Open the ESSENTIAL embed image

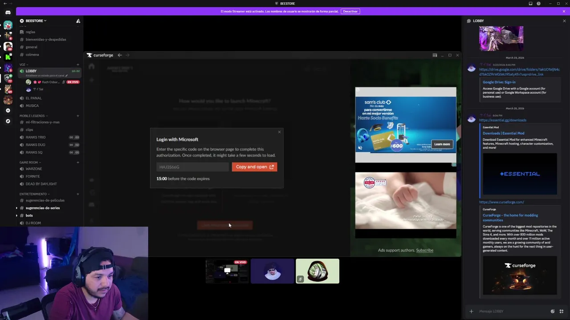(x=520, y=174)
